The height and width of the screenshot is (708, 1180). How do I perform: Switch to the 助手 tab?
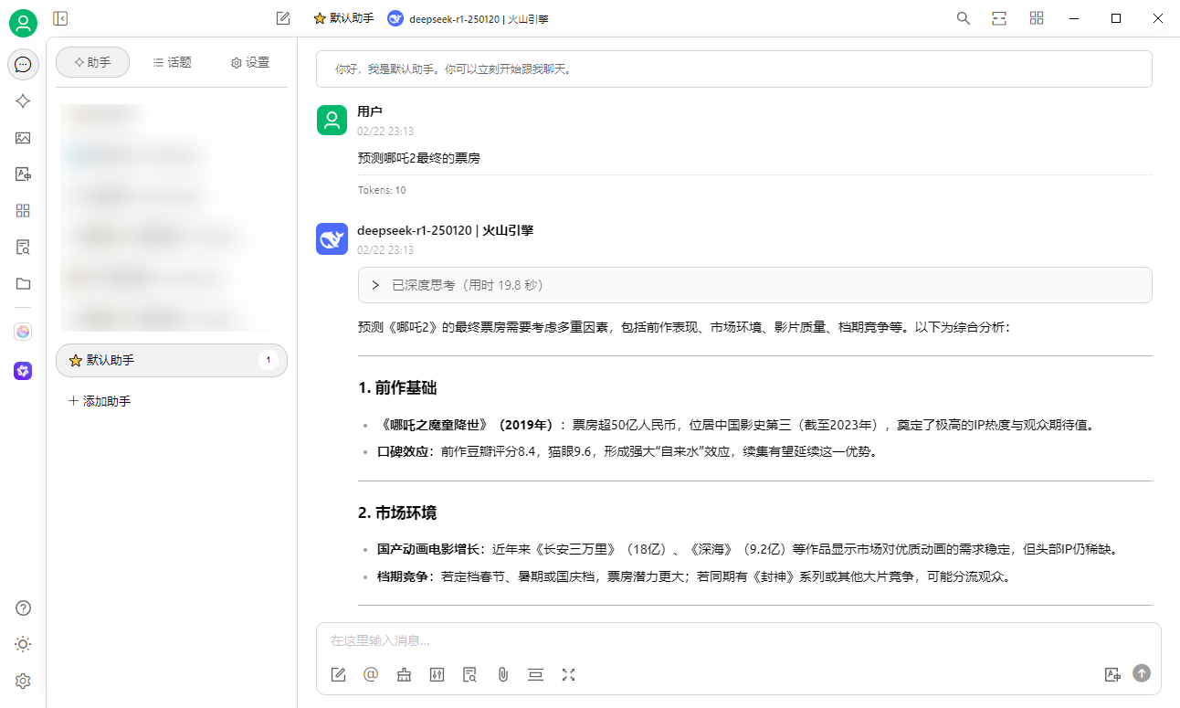point(92,62)
